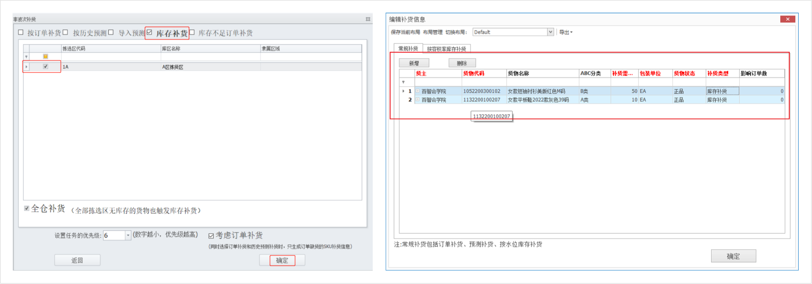812x284 pixels.
Task: Close the 非波次补货 dialog with the X icon
Action: pos(368,19)
